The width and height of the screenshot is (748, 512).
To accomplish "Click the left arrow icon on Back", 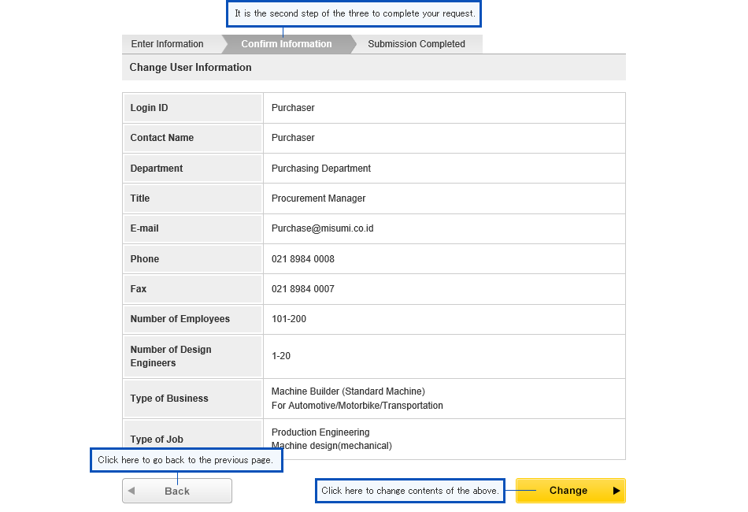I will [131, 491].
